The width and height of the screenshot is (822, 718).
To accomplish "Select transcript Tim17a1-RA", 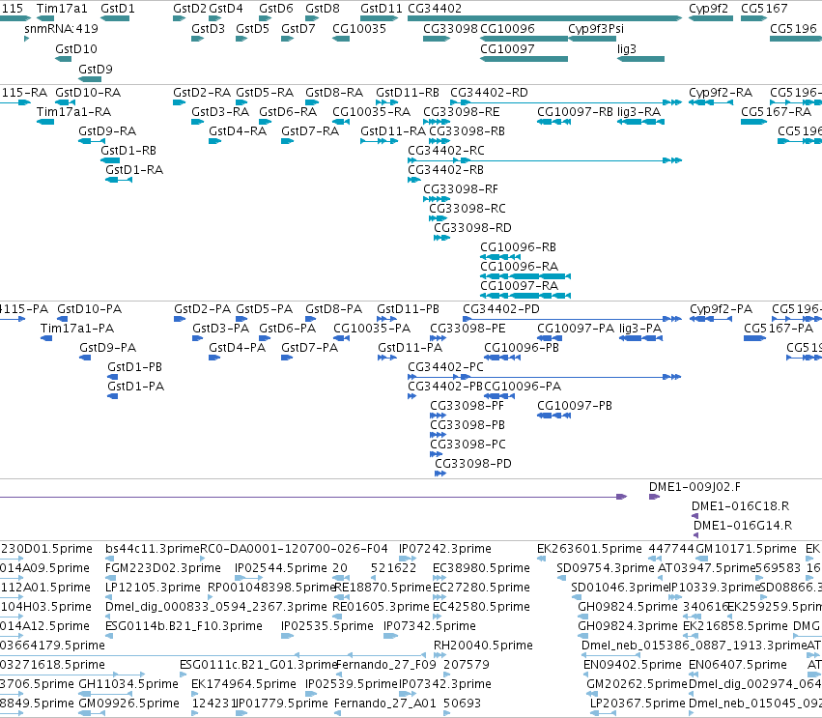I will click(74, 112).
